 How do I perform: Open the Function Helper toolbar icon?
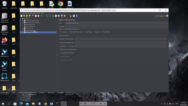point(74,16)
